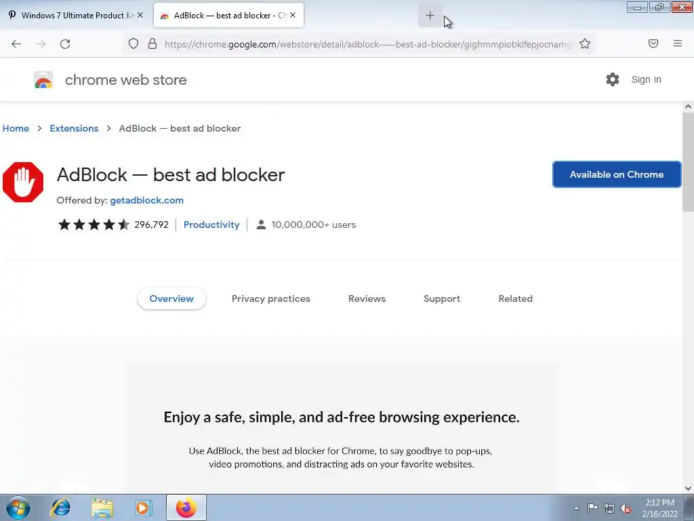The width and height of the screenshot is (694, 521).
Task: Open a new tab with the plus button
Action: (x=430, y=16)
